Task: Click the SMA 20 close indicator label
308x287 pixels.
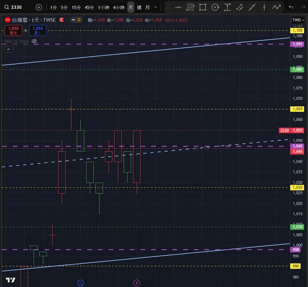Action: click(17, 41)
